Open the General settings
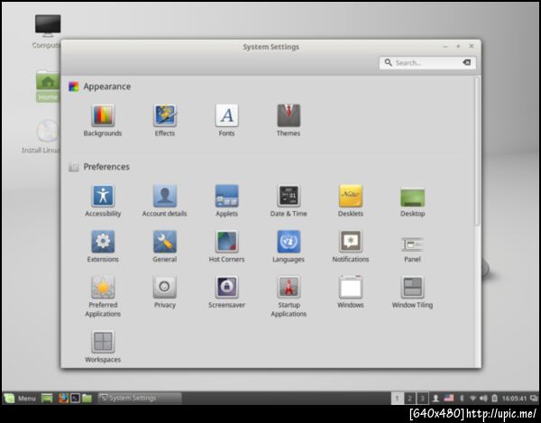 pos(165,246)
